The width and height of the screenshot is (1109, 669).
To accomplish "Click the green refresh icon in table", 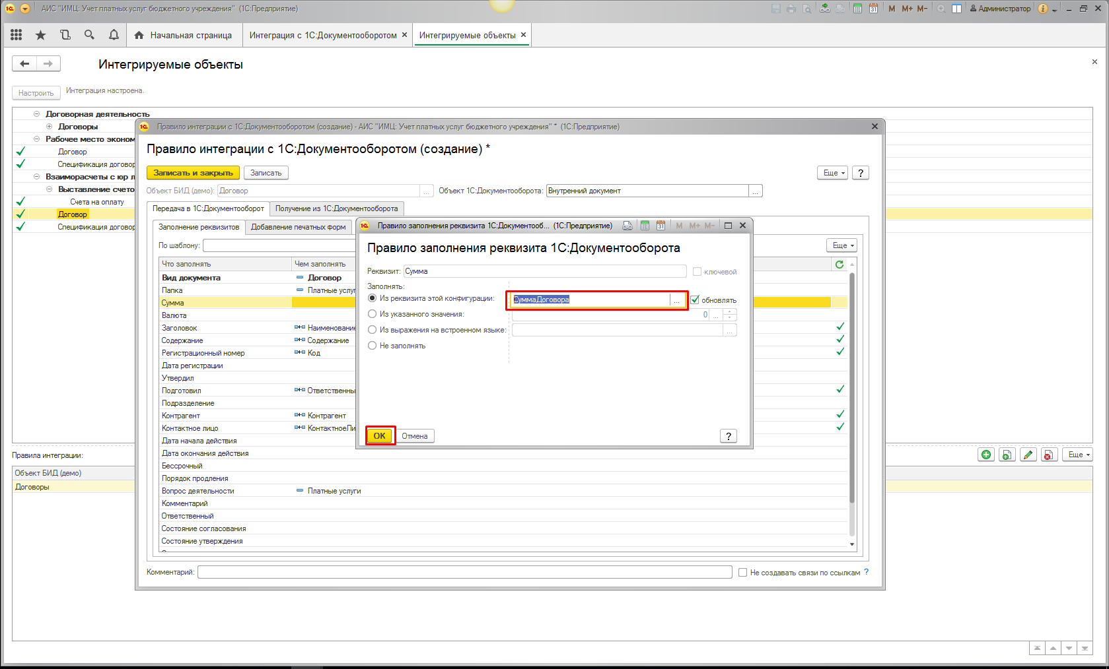I will point(840,264).
